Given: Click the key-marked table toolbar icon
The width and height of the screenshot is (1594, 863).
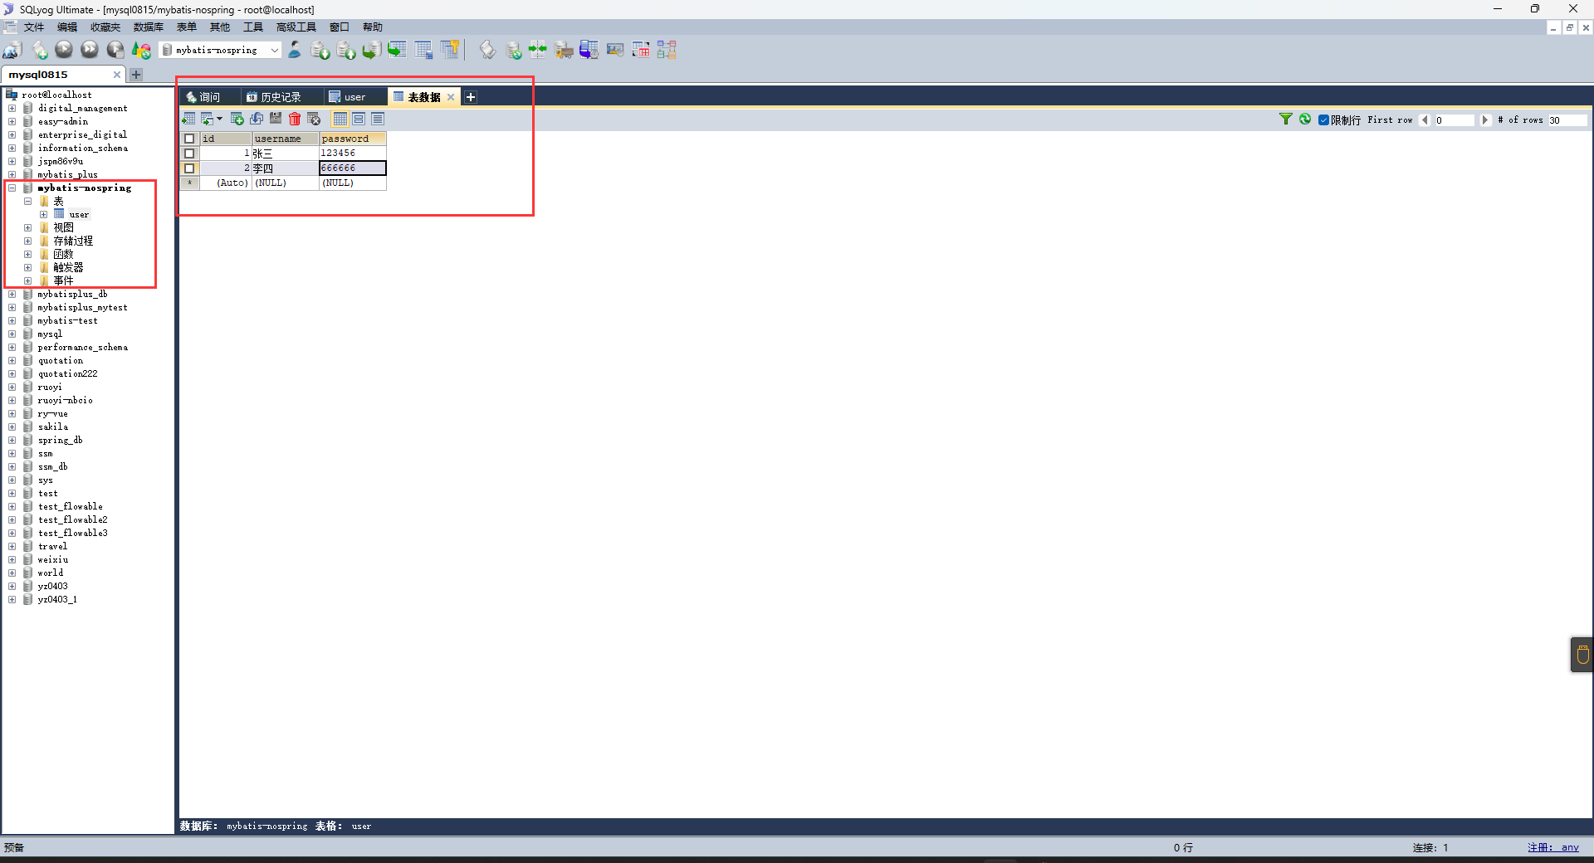Looking at the screenshot, I should 450,50.
